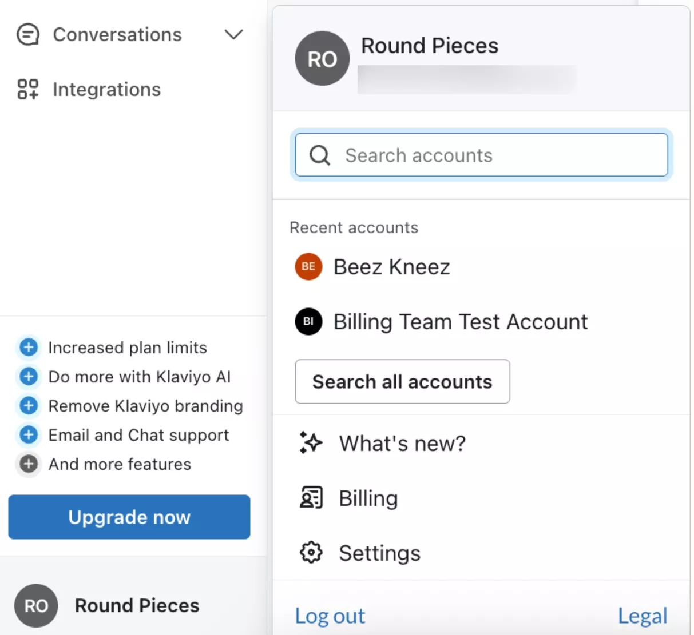Click the plus icon for Do more with Klaviyo AI

pos(28,376)
